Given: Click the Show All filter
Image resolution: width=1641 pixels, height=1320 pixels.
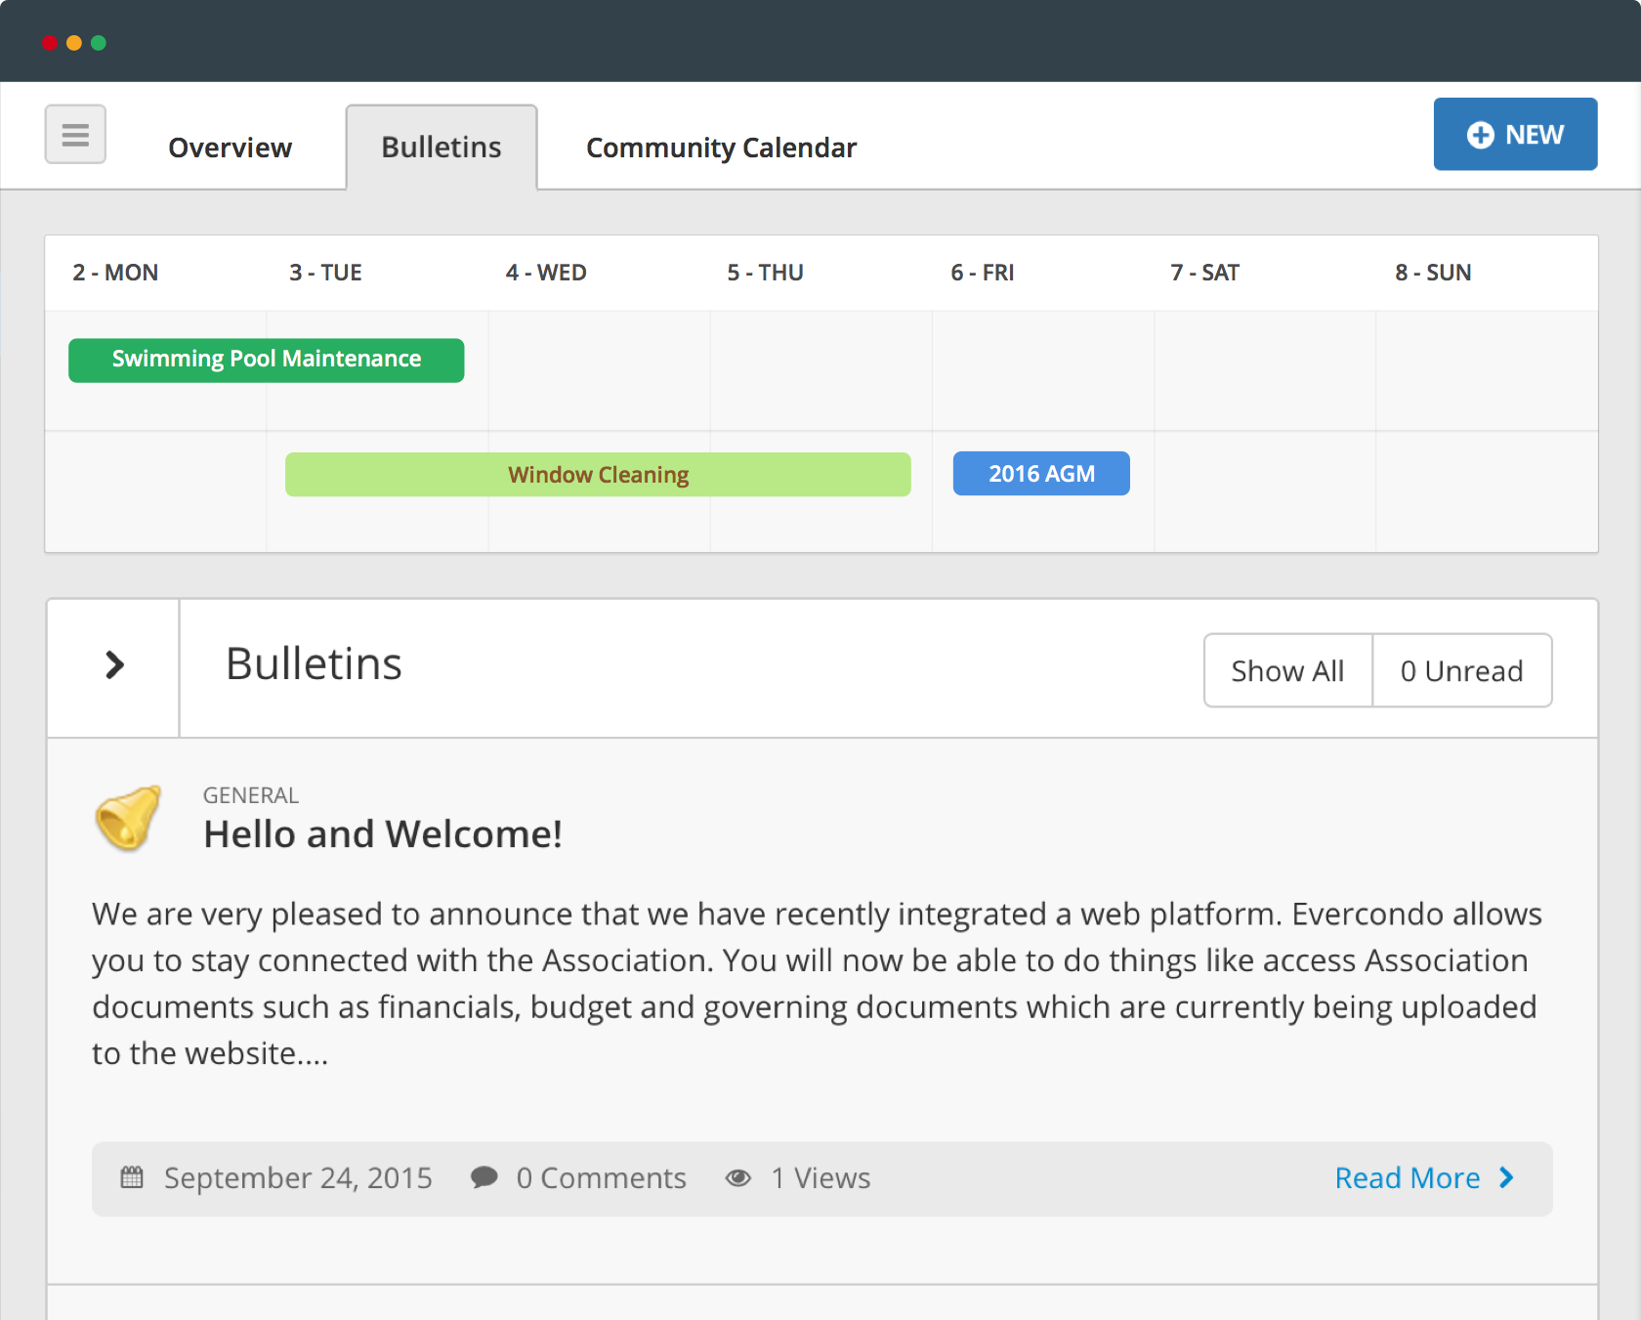Looking at the screenshot, I should [1287, 670].
